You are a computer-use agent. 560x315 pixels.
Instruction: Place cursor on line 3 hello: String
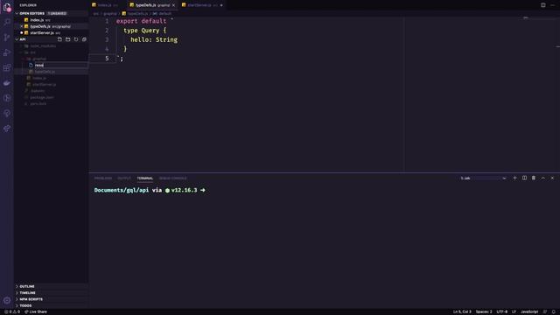[x=154, y=39]
